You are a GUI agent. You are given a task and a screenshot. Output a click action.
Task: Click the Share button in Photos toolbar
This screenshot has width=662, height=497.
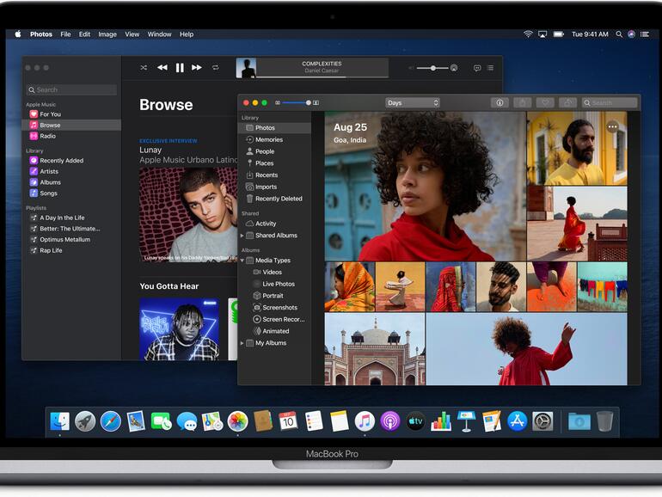pyautogui.click(x=522, y=102)
